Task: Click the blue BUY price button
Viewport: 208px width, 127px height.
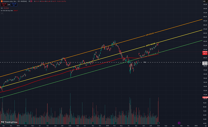Action: 14,5
